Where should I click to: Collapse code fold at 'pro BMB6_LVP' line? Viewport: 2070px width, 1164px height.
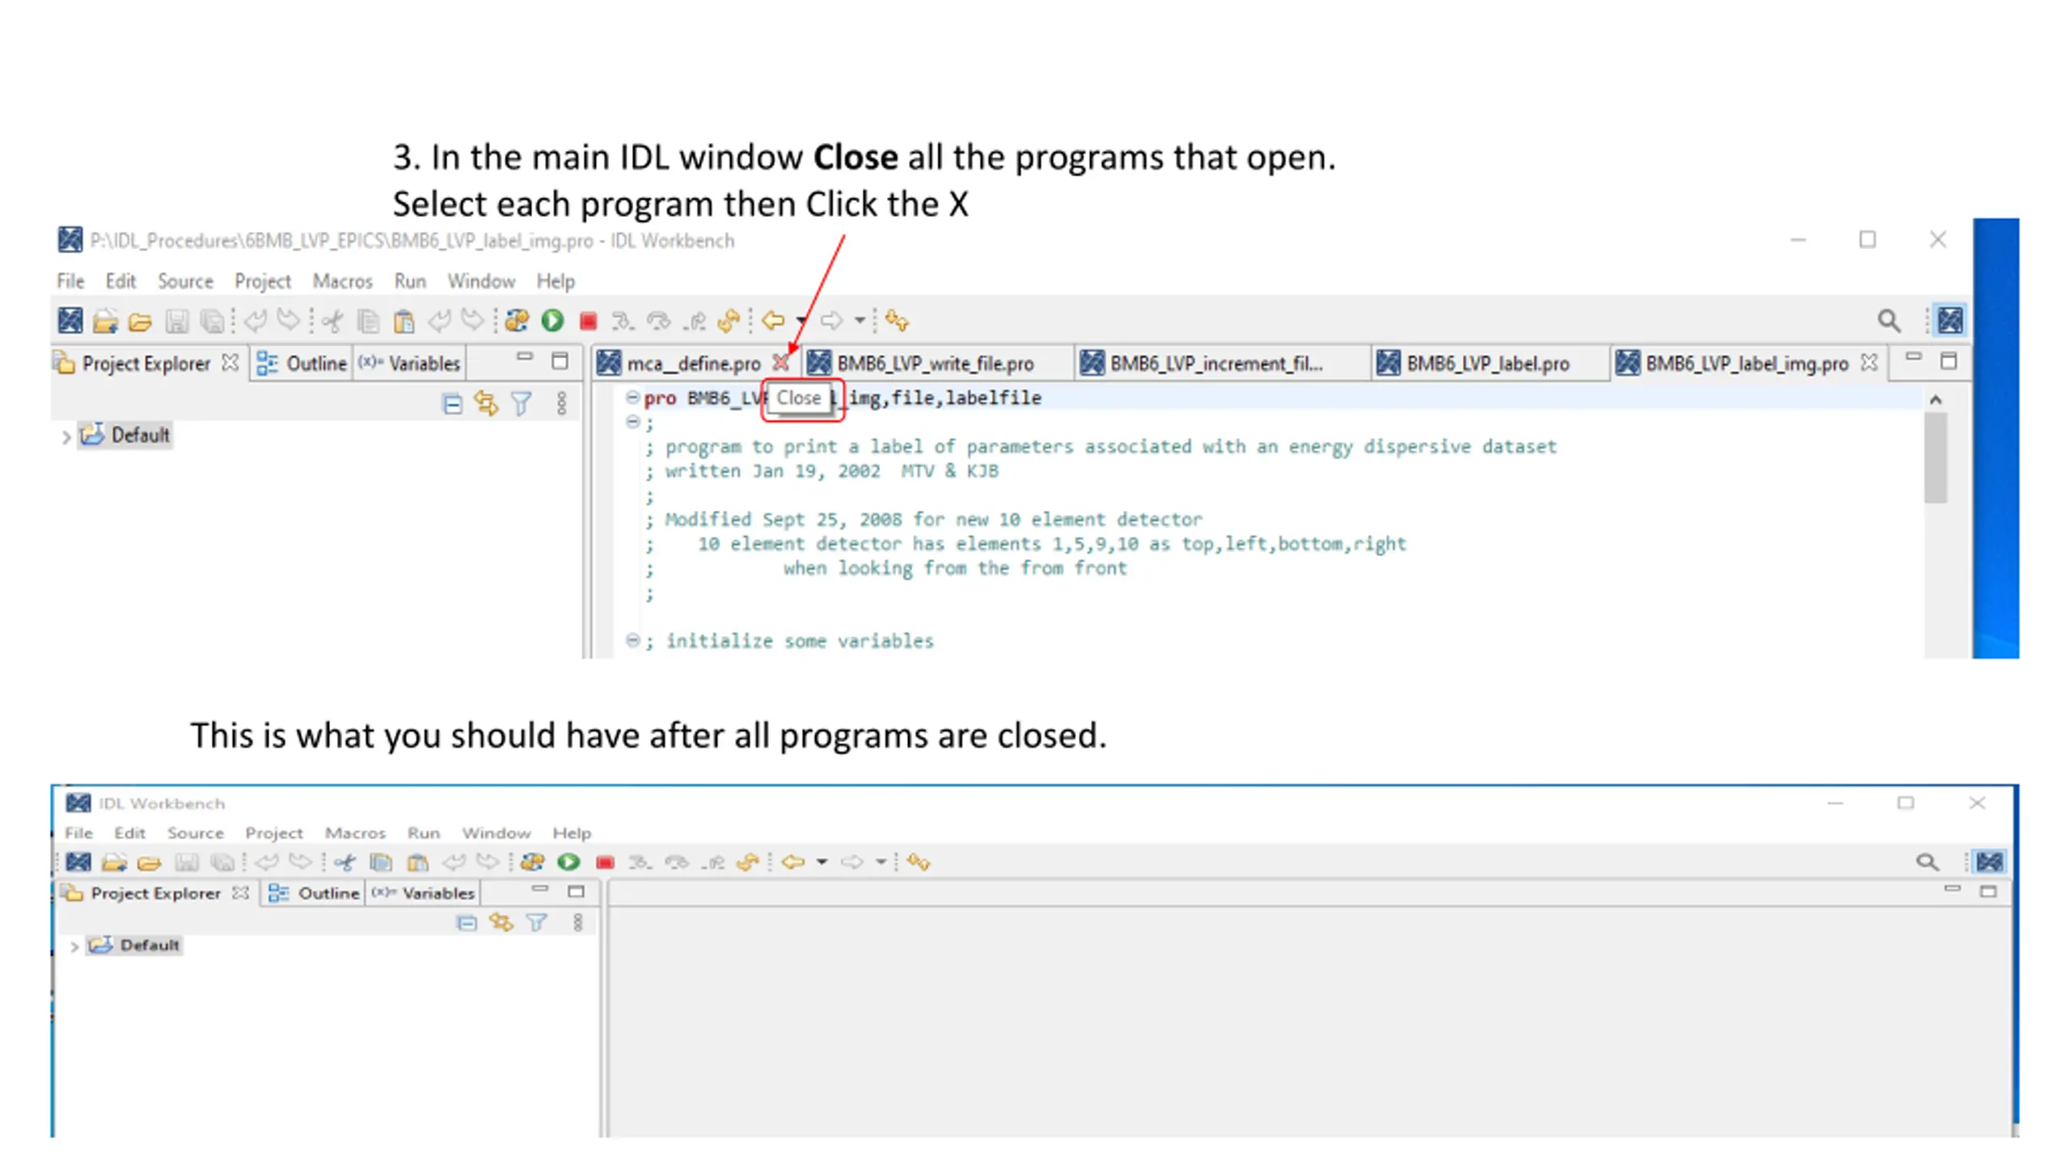pos(632,397)
